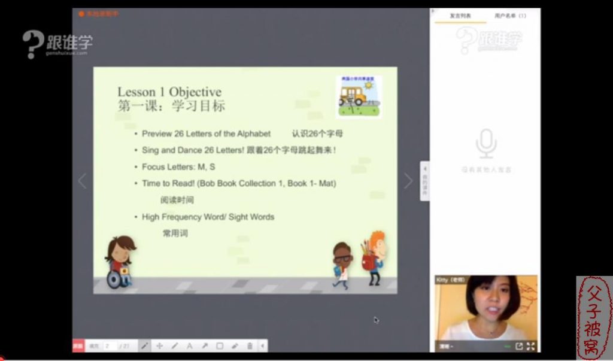Viewport: 613px width, 361px height.
Task: Pop out the teacher video window
Action: (x=519, y=346)
